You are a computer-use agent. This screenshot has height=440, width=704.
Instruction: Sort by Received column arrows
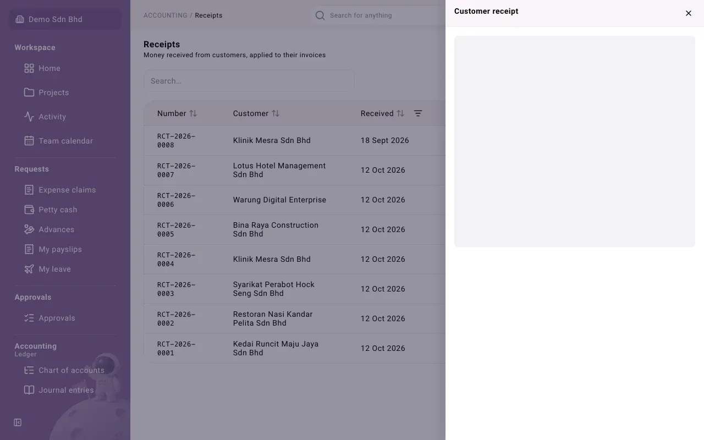(400, 113)
